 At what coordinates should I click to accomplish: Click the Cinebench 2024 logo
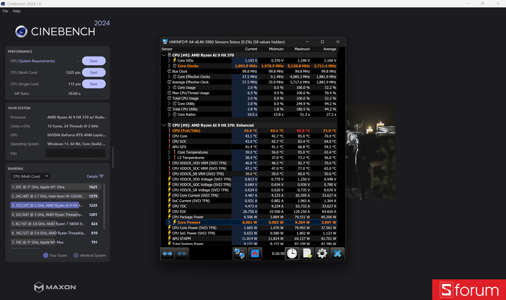pos(62,29)
